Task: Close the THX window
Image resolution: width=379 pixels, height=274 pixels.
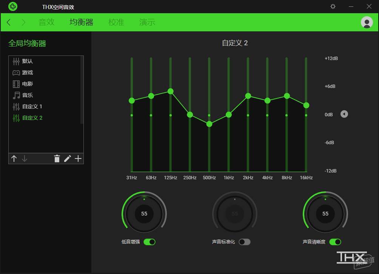Action: coord(369,6)
